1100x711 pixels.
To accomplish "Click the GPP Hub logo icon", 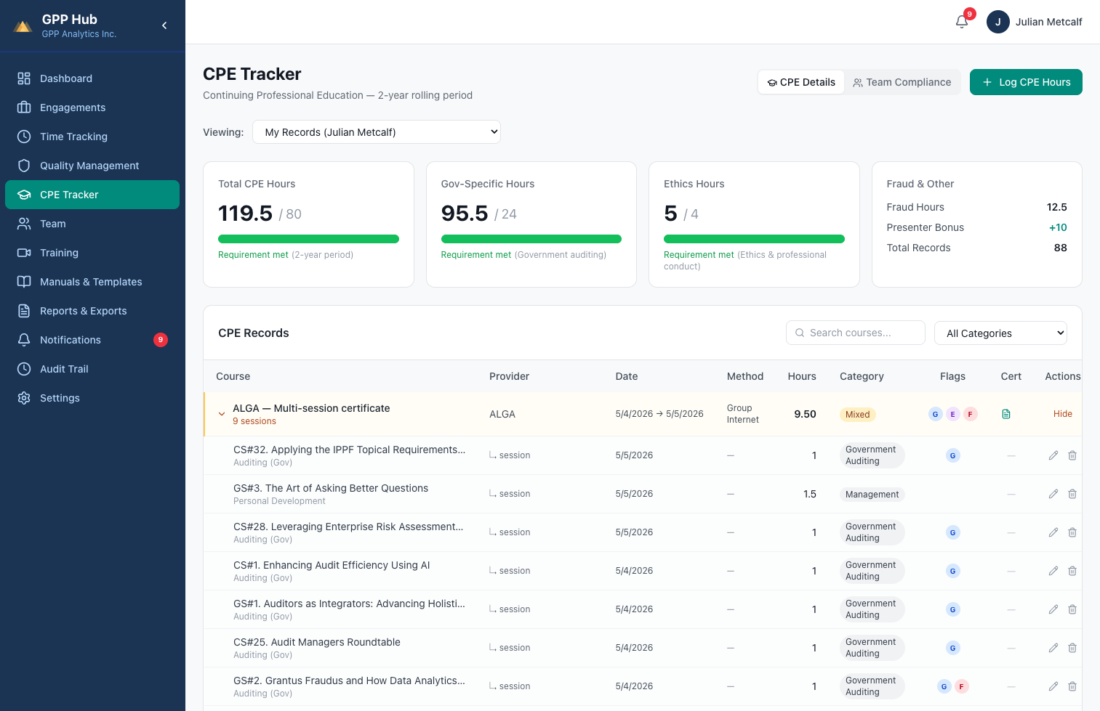I will (23, 26).
